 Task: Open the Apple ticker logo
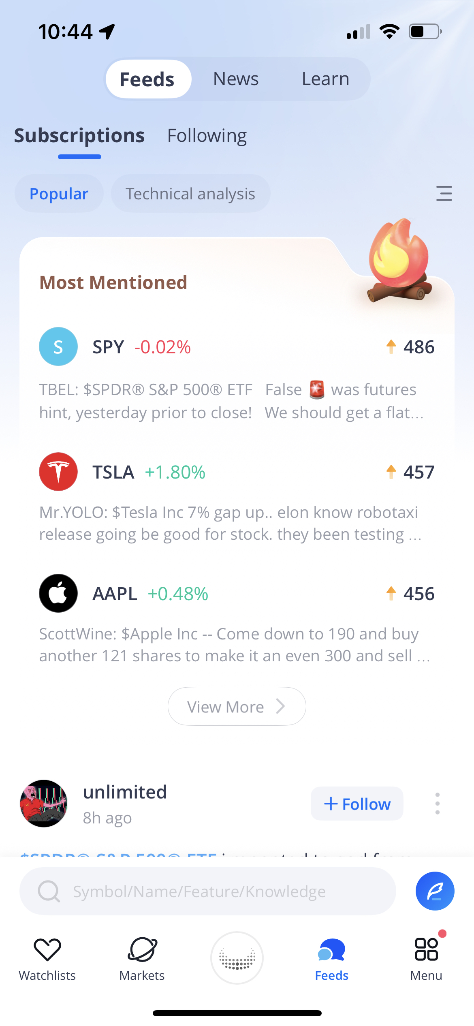point(58,593)
